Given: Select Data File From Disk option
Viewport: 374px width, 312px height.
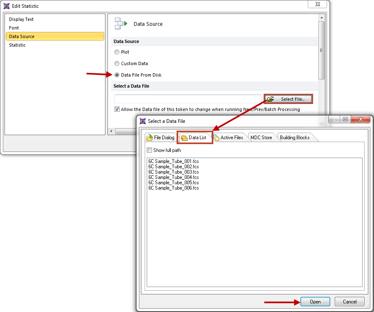Looking at the screenshot, I should pos(117,75).
